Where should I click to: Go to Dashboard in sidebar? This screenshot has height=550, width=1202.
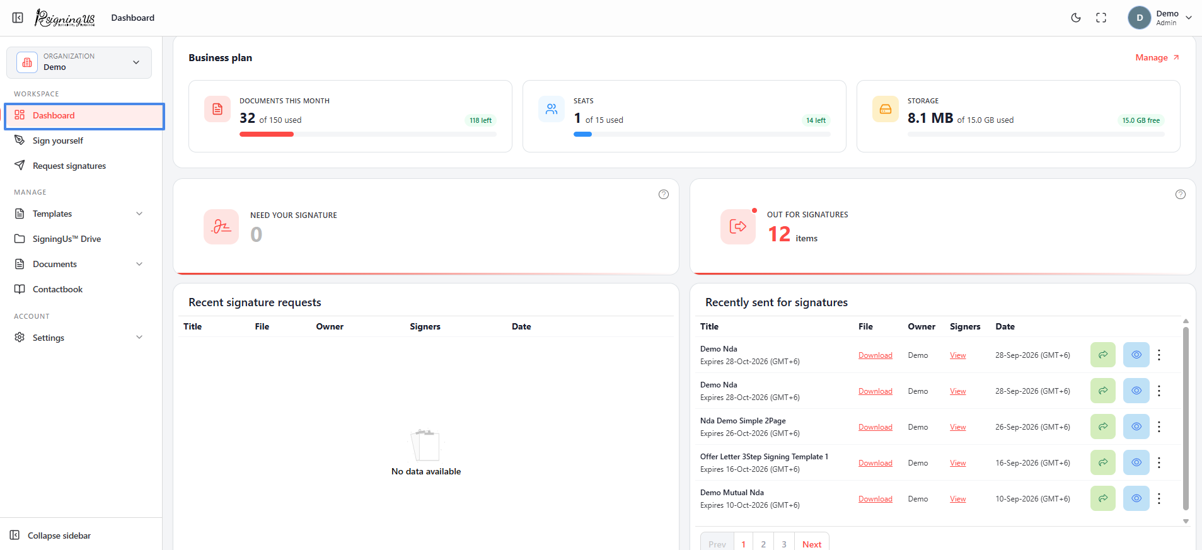click(x=84, y=116)
